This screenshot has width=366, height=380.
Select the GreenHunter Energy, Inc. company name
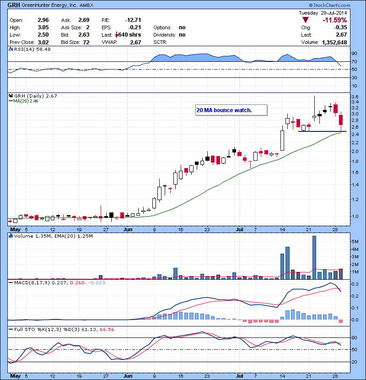tap(49, 5)
